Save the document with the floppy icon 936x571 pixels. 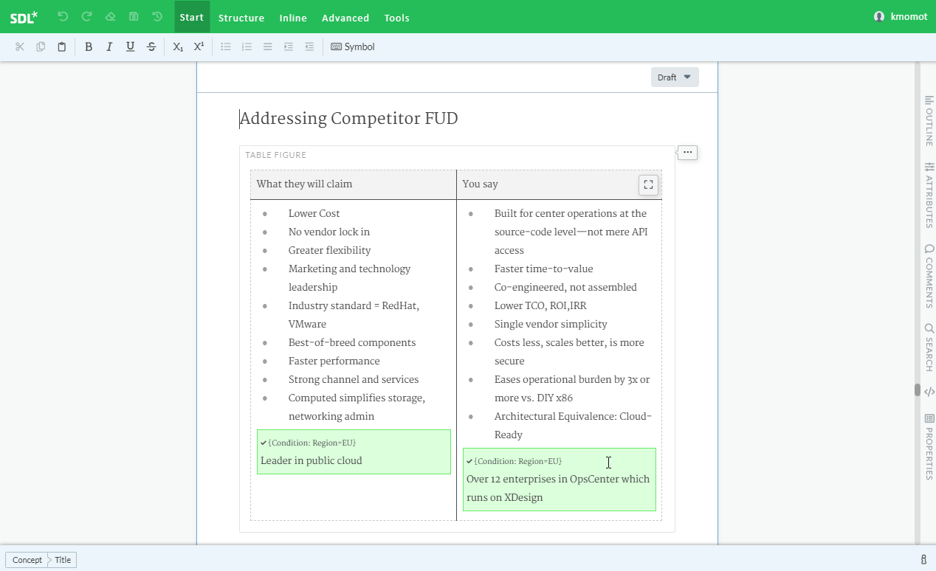134,16
